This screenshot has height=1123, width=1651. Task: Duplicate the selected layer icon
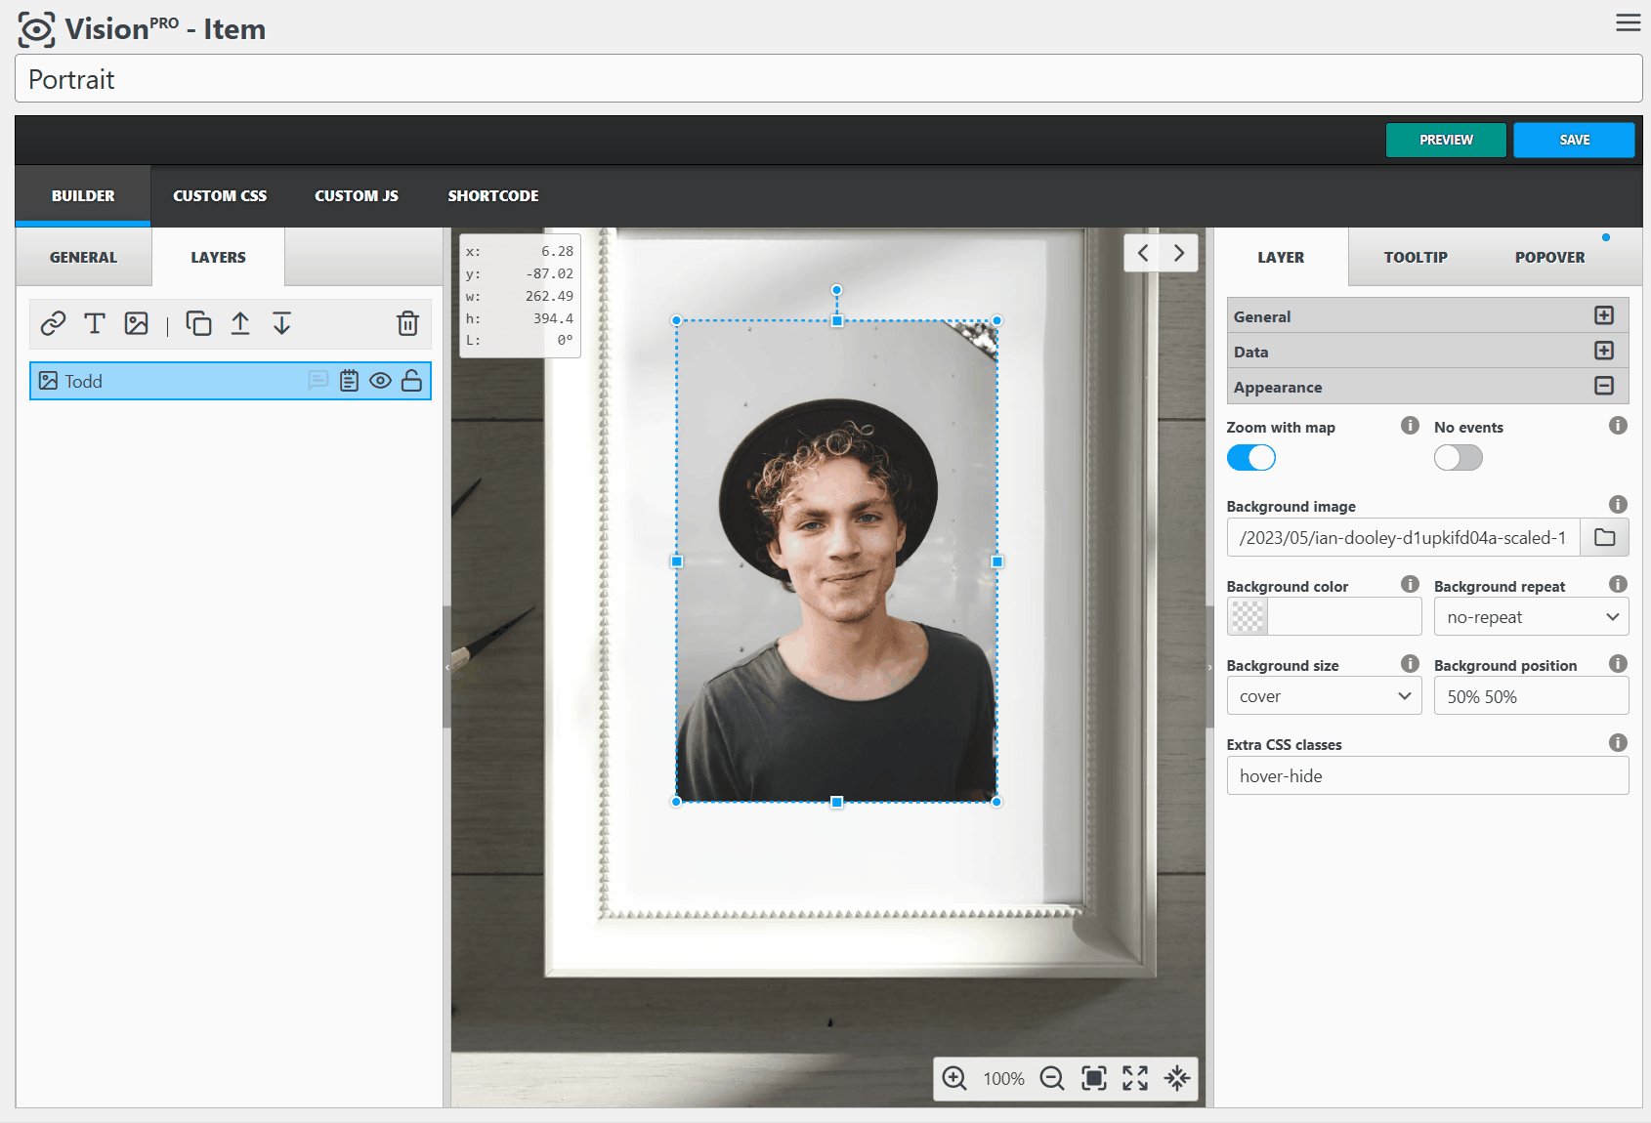click(198, 323)
